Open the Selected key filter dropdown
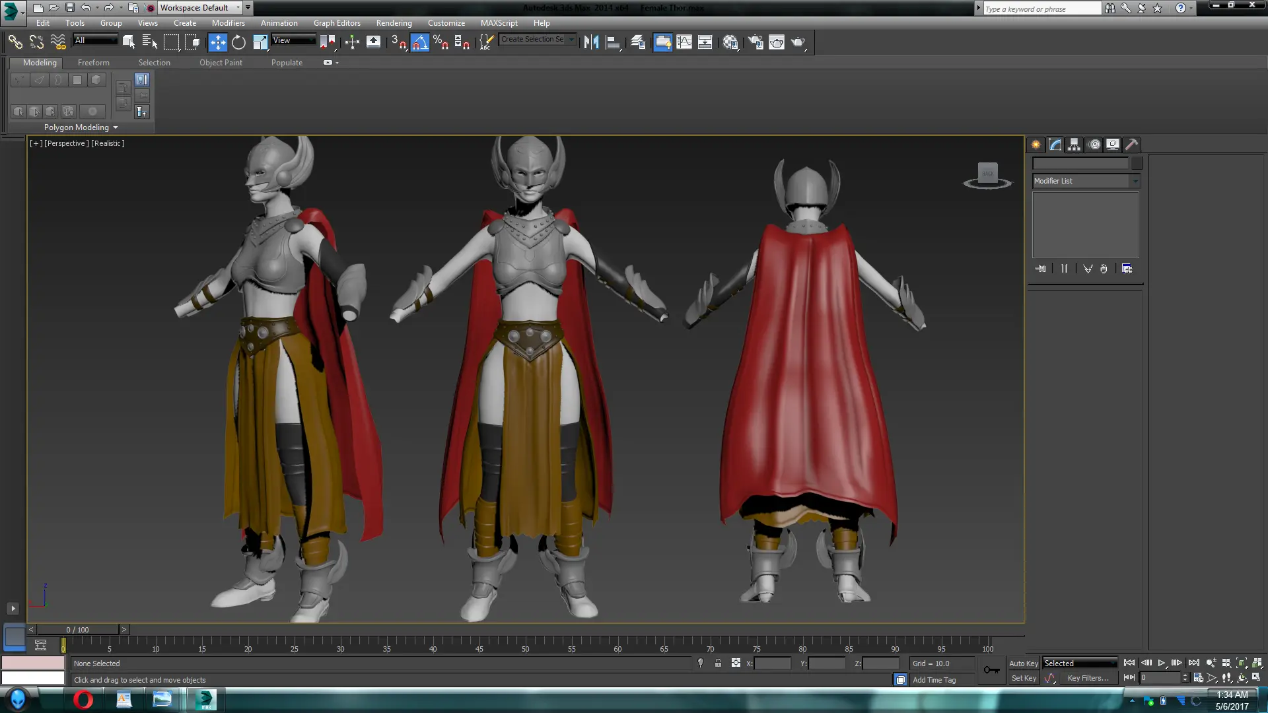 [x=1080, y=663]
